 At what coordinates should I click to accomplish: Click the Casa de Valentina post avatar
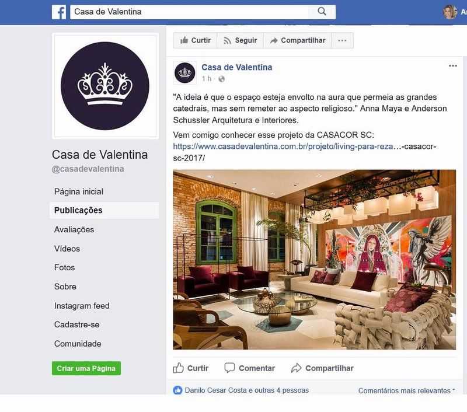(x=184, y=73)
